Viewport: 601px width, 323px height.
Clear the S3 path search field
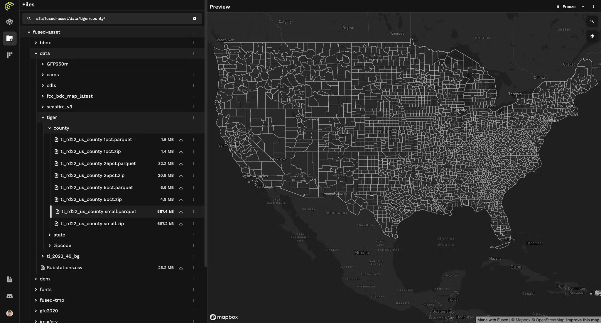click(x=195, y=18)
